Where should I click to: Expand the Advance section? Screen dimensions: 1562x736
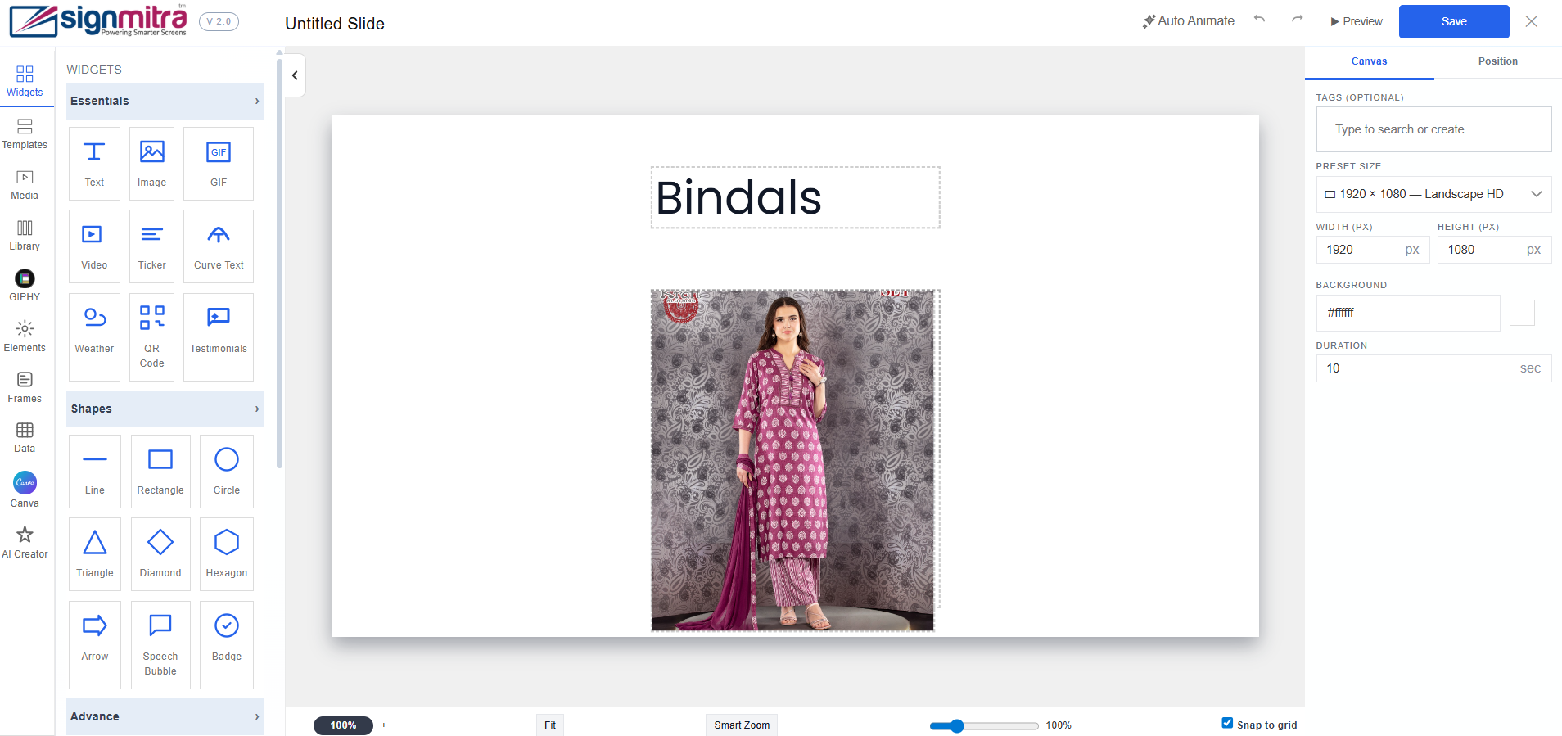click(x=165, y=716)
